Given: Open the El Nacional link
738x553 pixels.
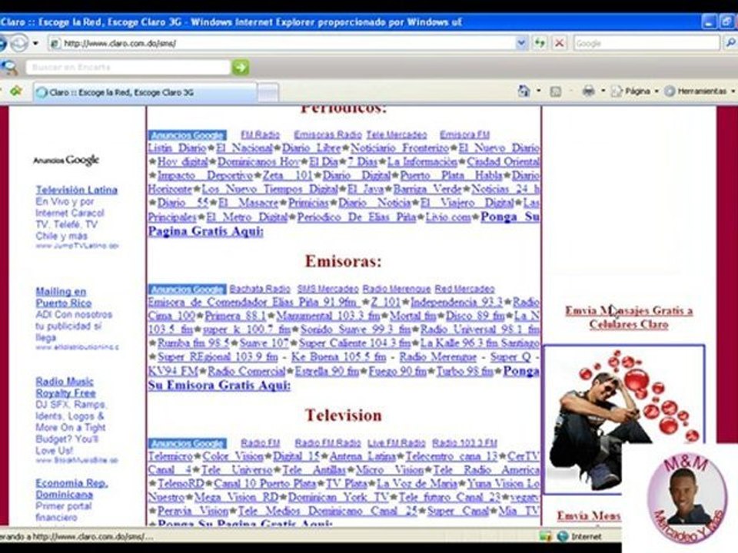Looking at the screenshot, I should [x=244, y=148].
